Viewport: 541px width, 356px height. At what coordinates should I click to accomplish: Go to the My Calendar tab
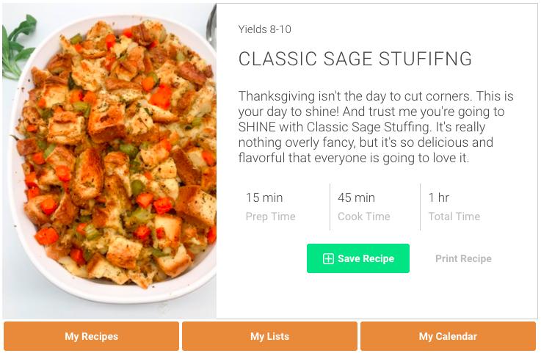[448, 336]
